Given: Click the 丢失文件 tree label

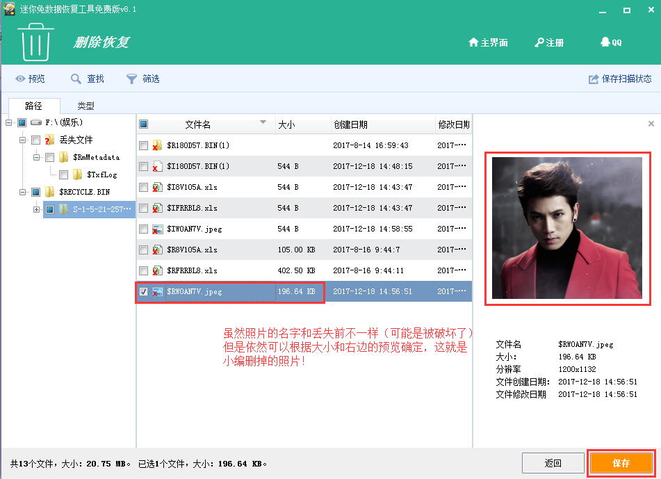Looking at the screenshot, I should [76, 140].
